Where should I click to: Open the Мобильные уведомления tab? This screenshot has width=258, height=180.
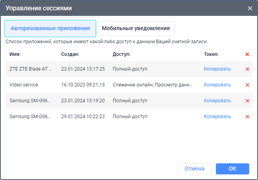coord(136,29)
